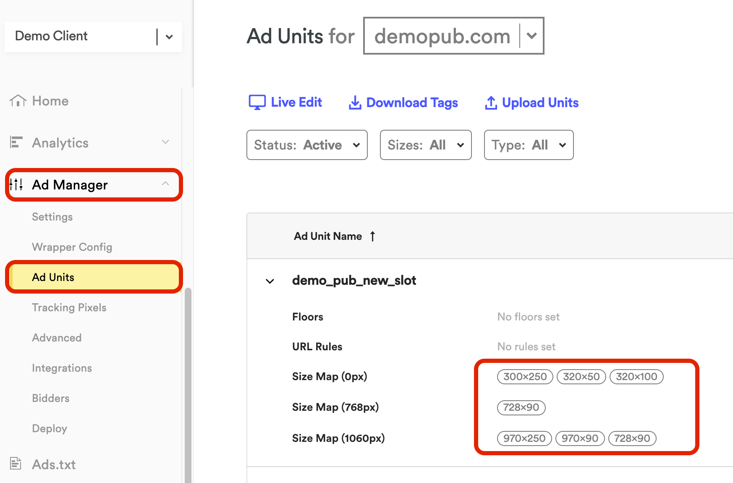Image resolution: width=733 pixels, height=483 pixels.
Task: Click the URL Rules row label
Action: pos(317,346)
